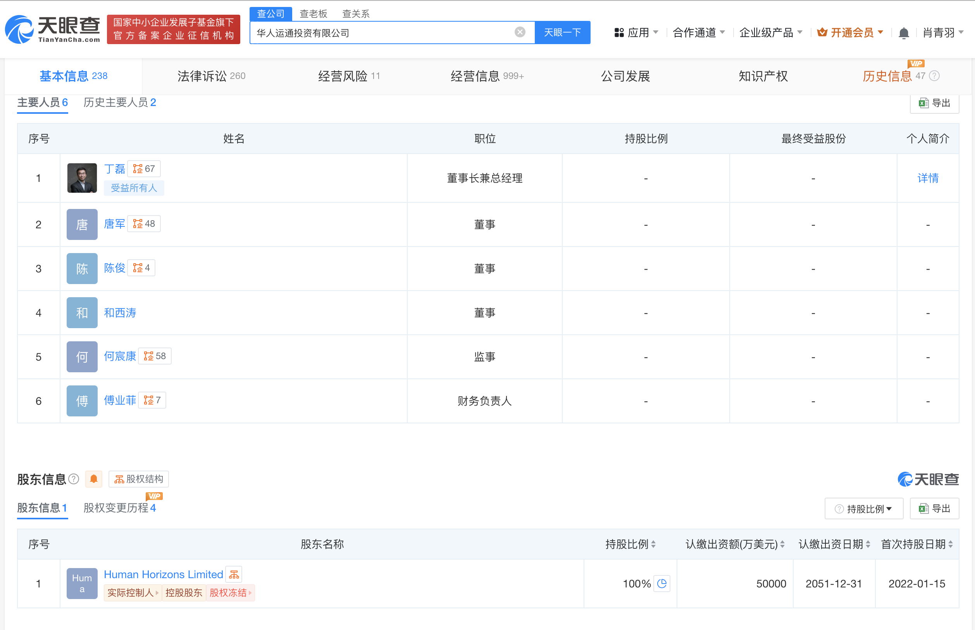Export the shareholder table

pyautogui.click(x=934, y=508)
